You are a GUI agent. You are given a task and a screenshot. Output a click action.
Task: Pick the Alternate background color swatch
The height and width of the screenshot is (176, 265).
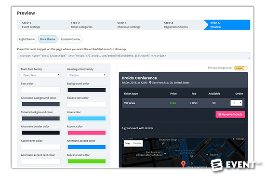pyautogui.click(x=41, y=104)
